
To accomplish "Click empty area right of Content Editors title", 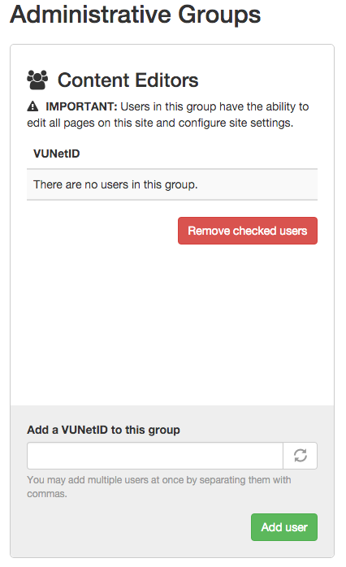I will coord(258,80).
